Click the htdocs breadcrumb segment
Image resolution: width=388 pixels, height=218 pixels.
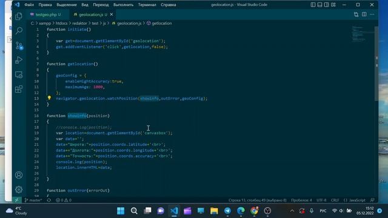pos(61,23)
